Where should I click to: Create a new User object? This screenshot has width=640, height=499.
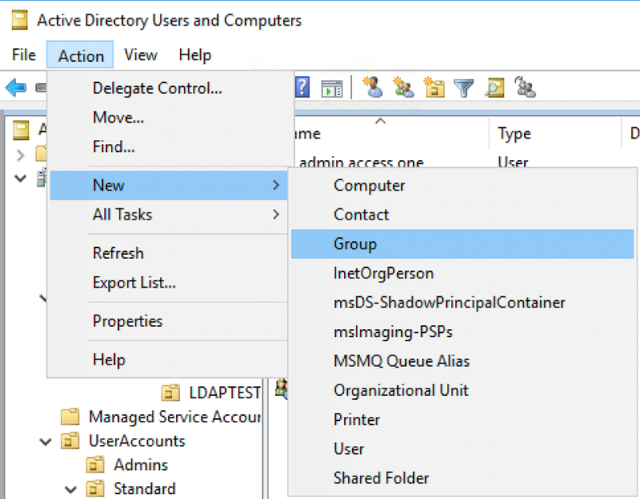(x=462, y=449)
